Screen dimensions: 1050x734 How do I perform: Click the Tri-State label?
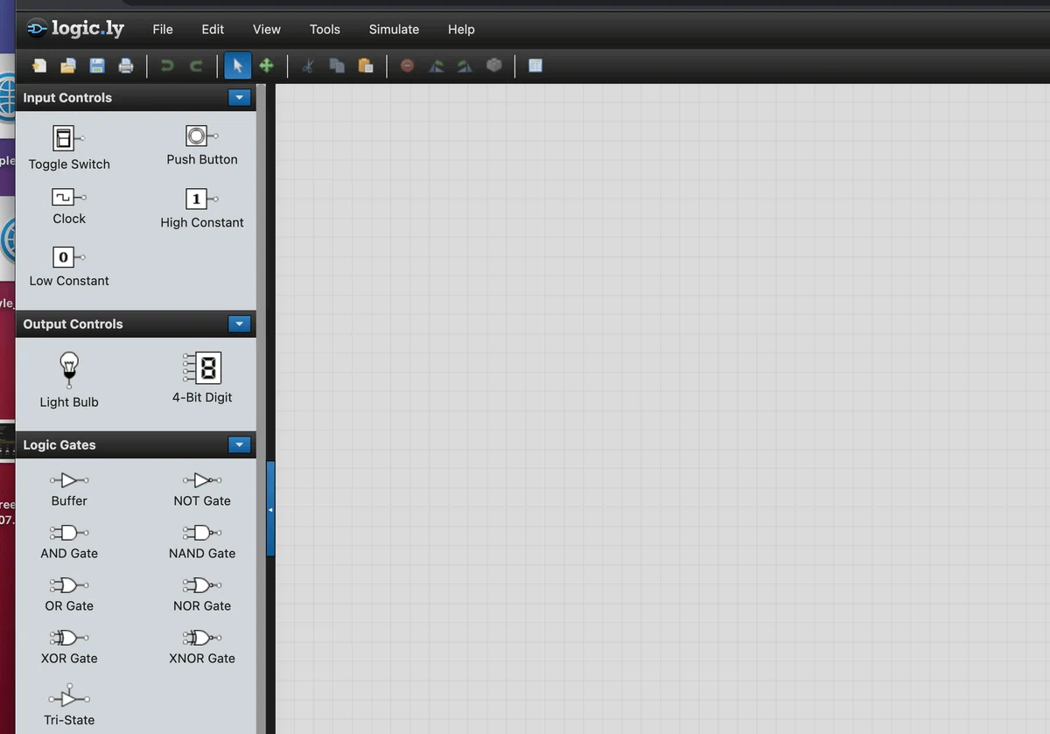(69, 720)
